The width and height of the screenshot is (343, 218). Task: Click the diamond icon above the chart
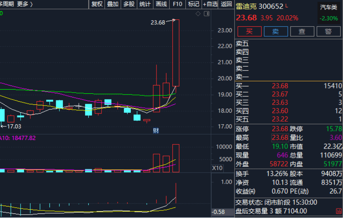[x=198, y=14]
